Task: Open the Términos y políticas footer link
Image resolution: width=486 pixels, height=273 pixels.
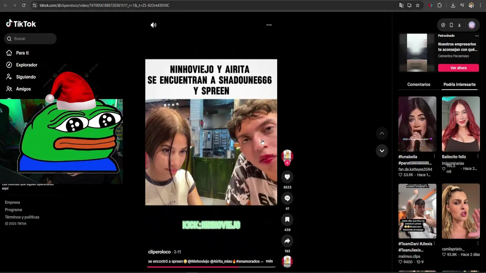Action: (22, 217)
